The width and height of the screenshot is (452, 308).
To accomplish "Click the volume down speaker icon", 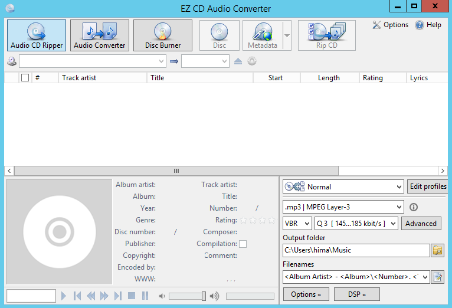I will pos(162,296).
